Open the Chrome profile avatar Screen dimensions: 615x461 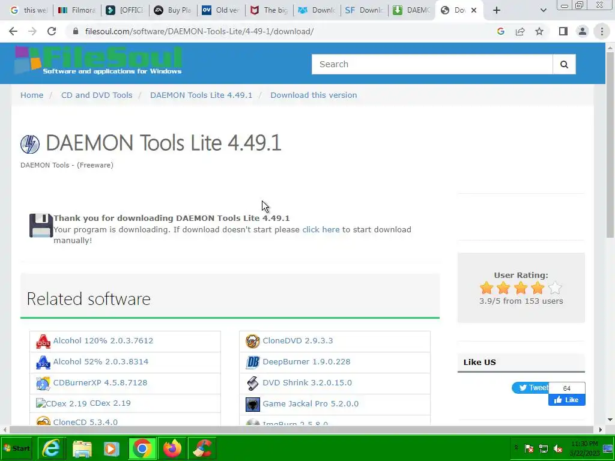coord(583,31)
